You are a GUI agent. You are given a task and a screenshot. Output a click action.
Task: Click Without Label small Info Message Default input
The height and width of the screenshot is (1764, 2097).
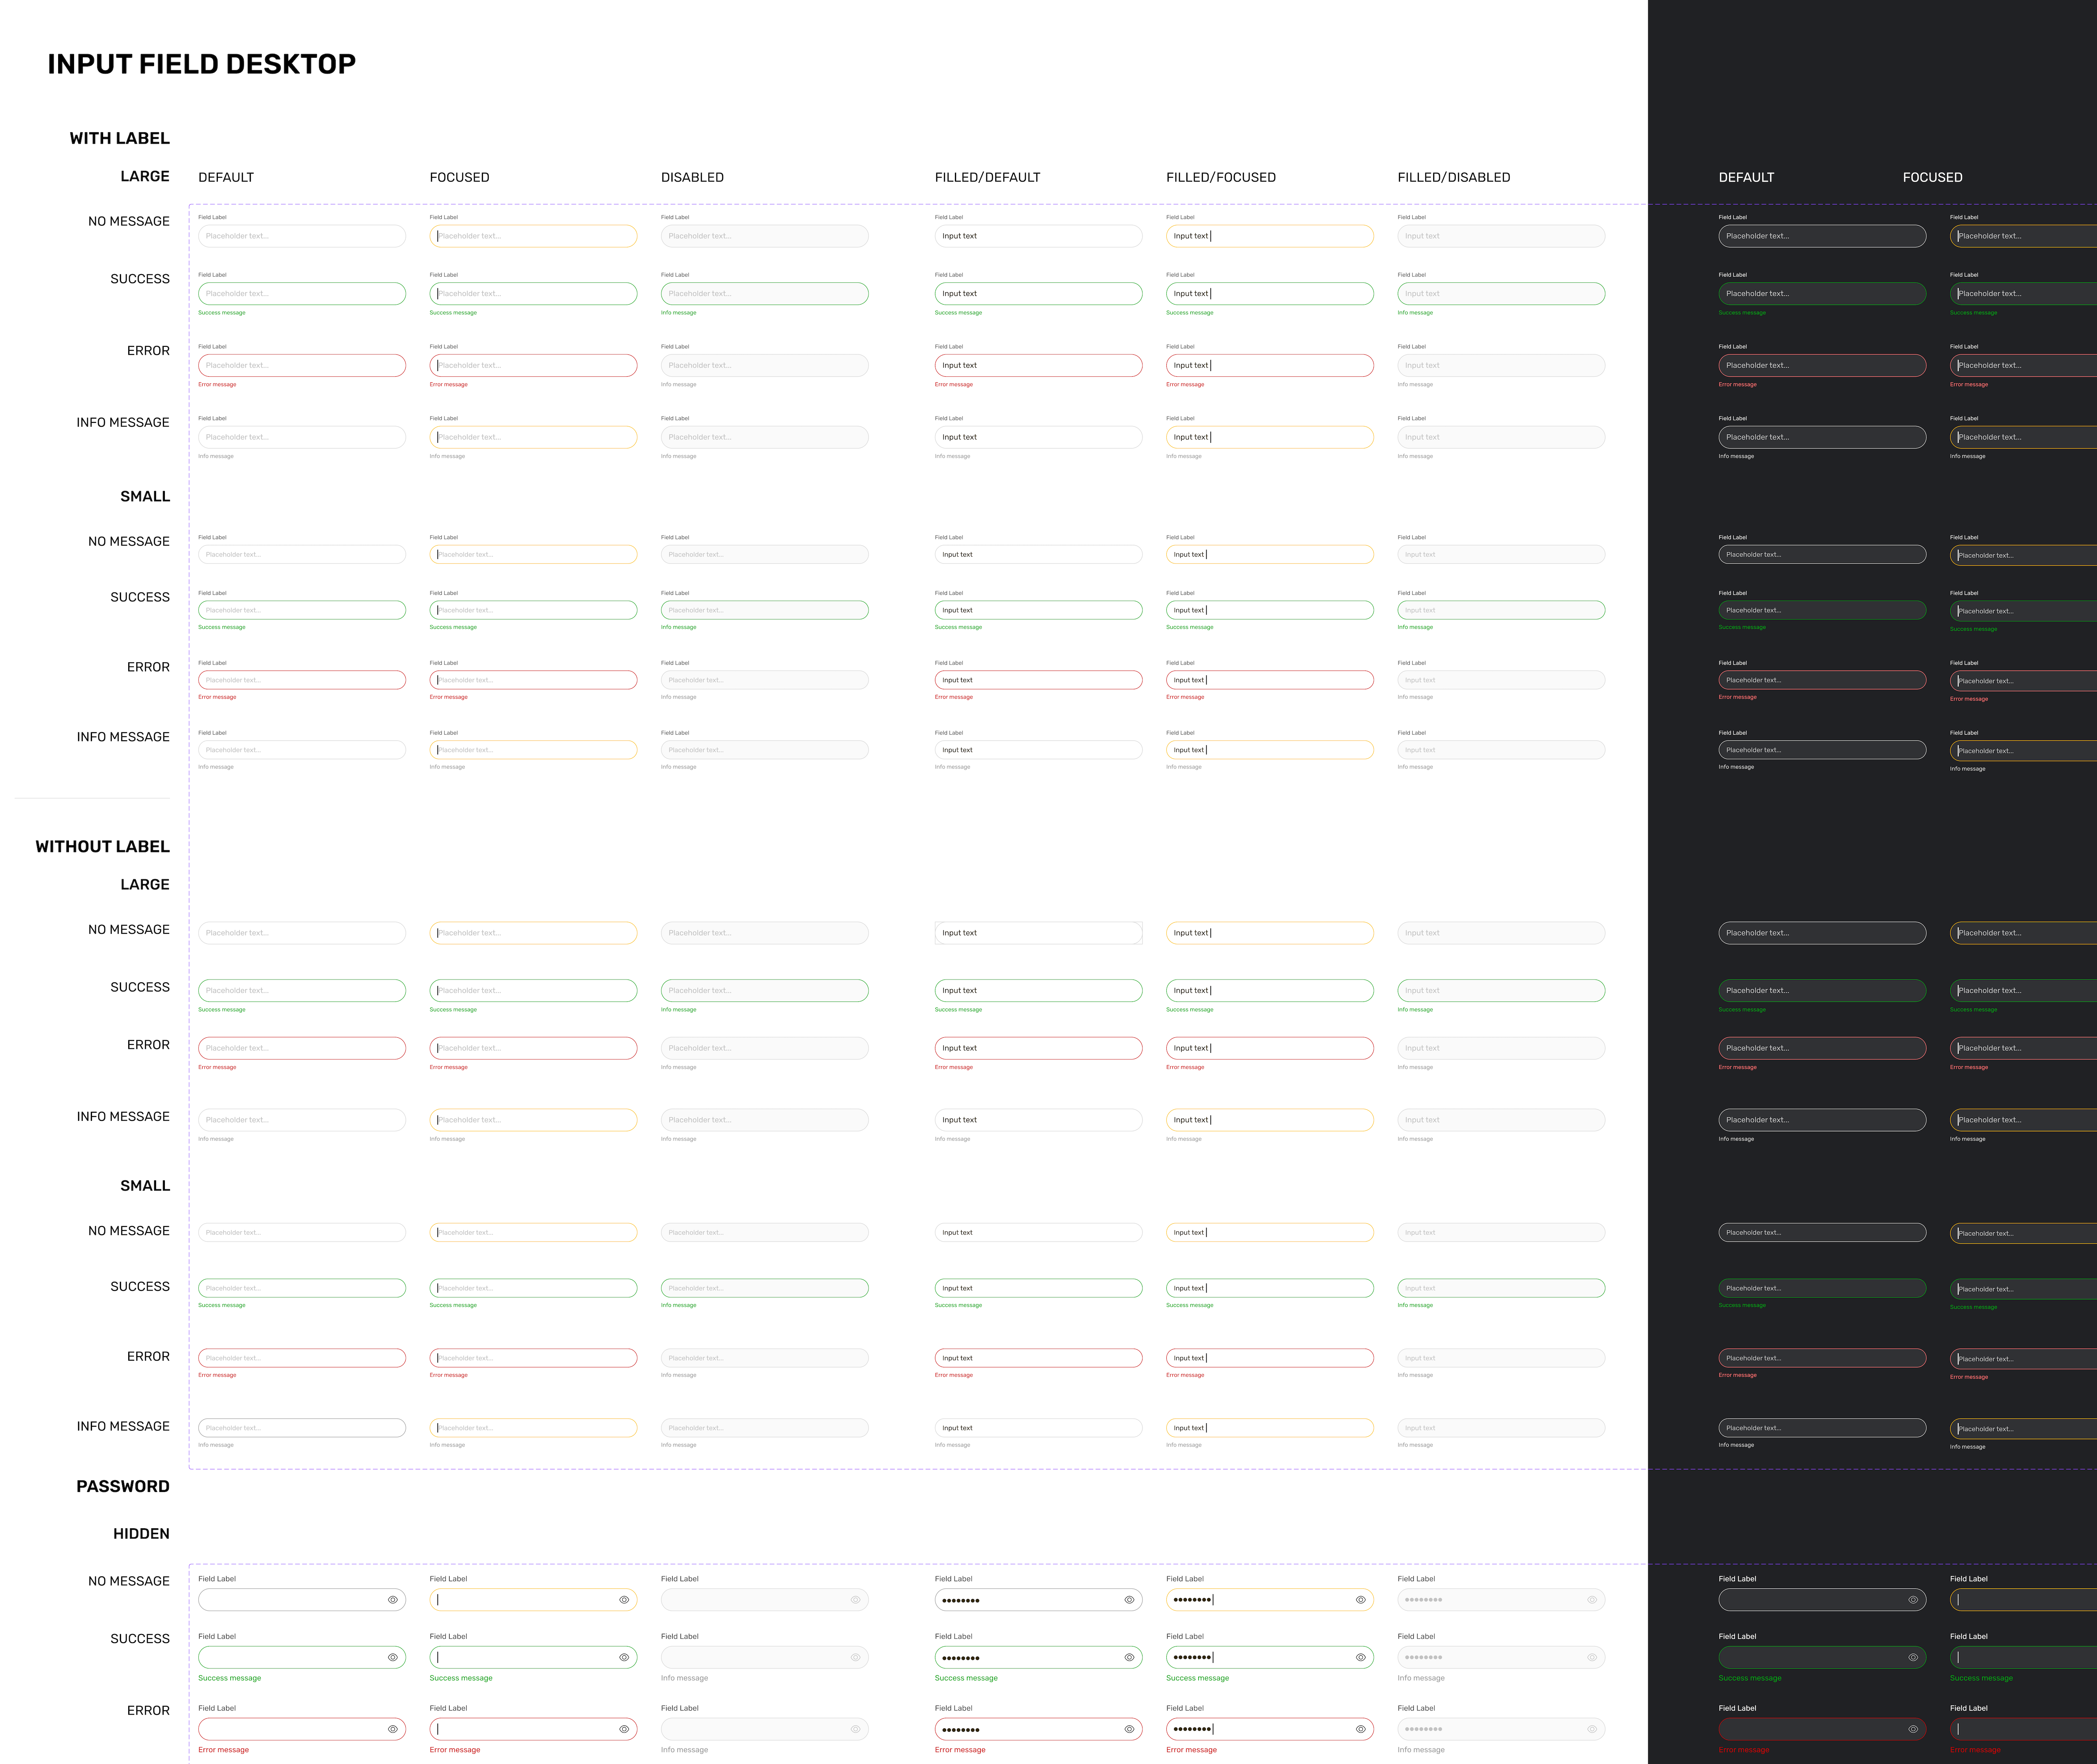[x=302, y=1428]
